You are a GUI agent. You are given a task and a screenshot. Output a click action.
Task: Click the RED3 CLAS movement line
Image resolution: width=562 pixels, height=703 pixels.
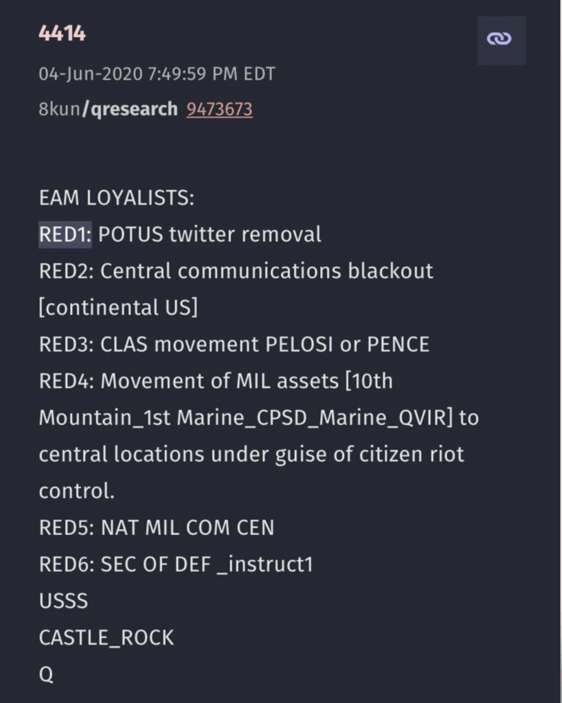[x=234, y=344]
